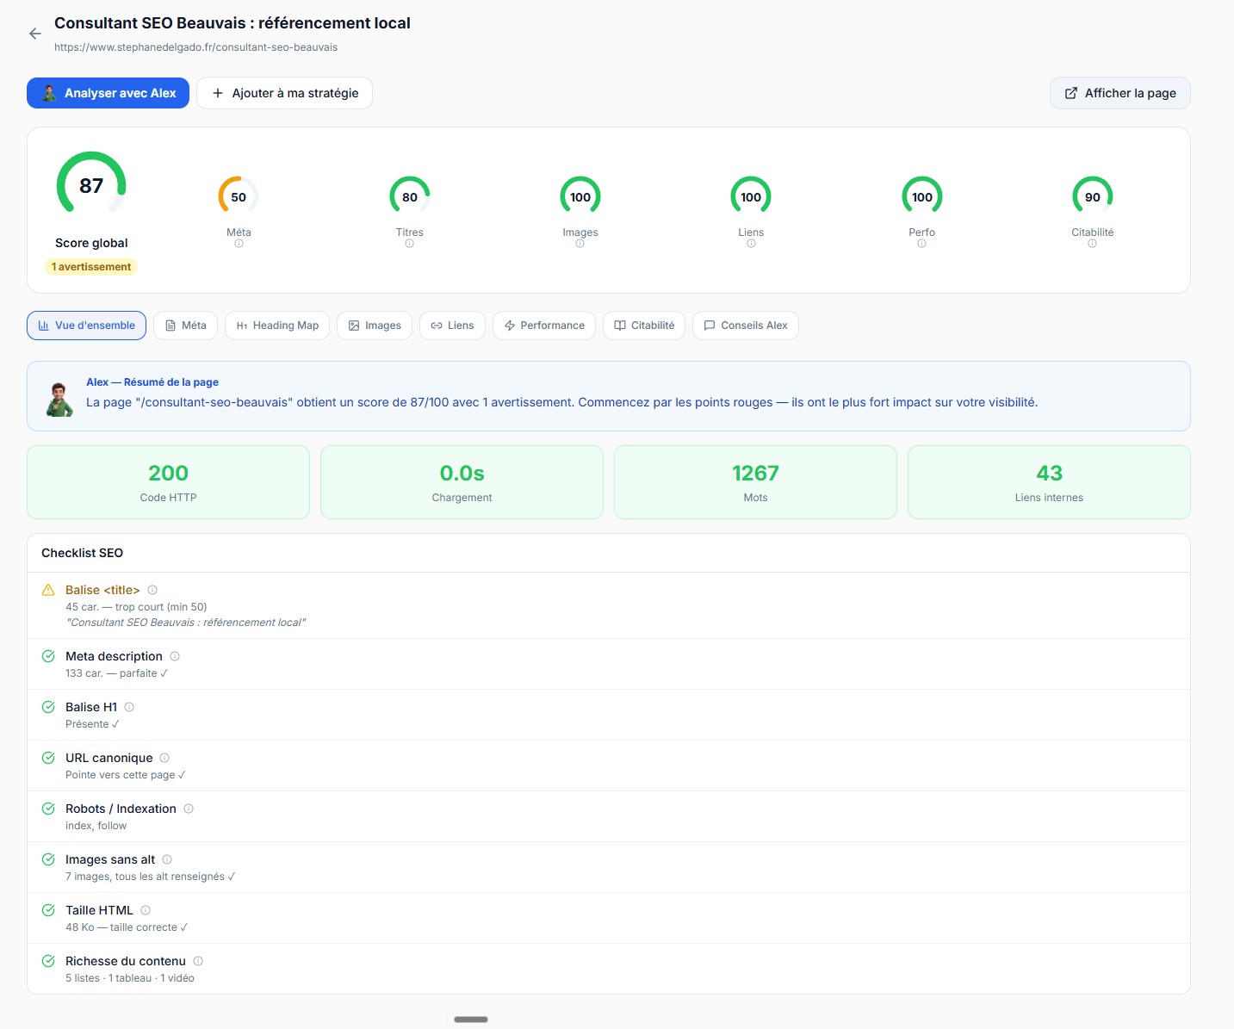Open the Heading Map tab

277,325
